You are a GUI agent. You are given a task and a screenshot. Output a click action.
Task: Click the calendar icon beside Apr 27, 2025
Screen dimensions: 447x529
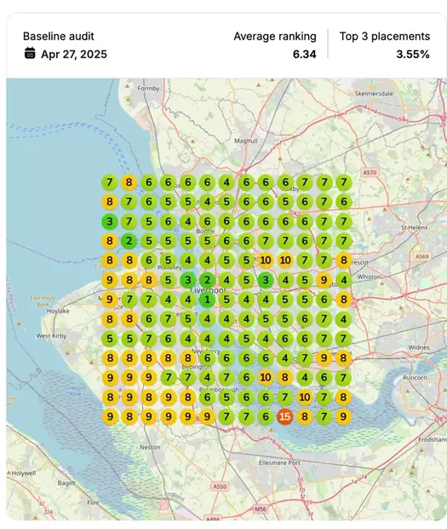tap(30, 53)
